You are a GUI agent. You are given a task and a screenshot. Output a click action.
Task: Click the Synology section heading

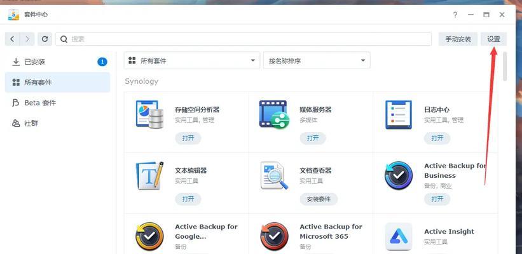142,81
